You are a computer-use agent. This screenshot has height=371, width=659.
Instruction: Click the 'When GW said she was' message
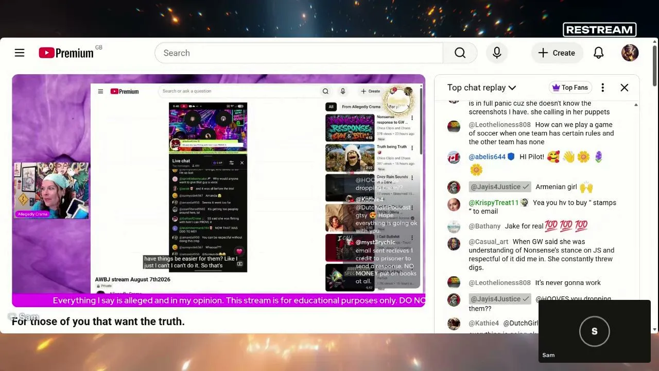(x=541, y=255)
